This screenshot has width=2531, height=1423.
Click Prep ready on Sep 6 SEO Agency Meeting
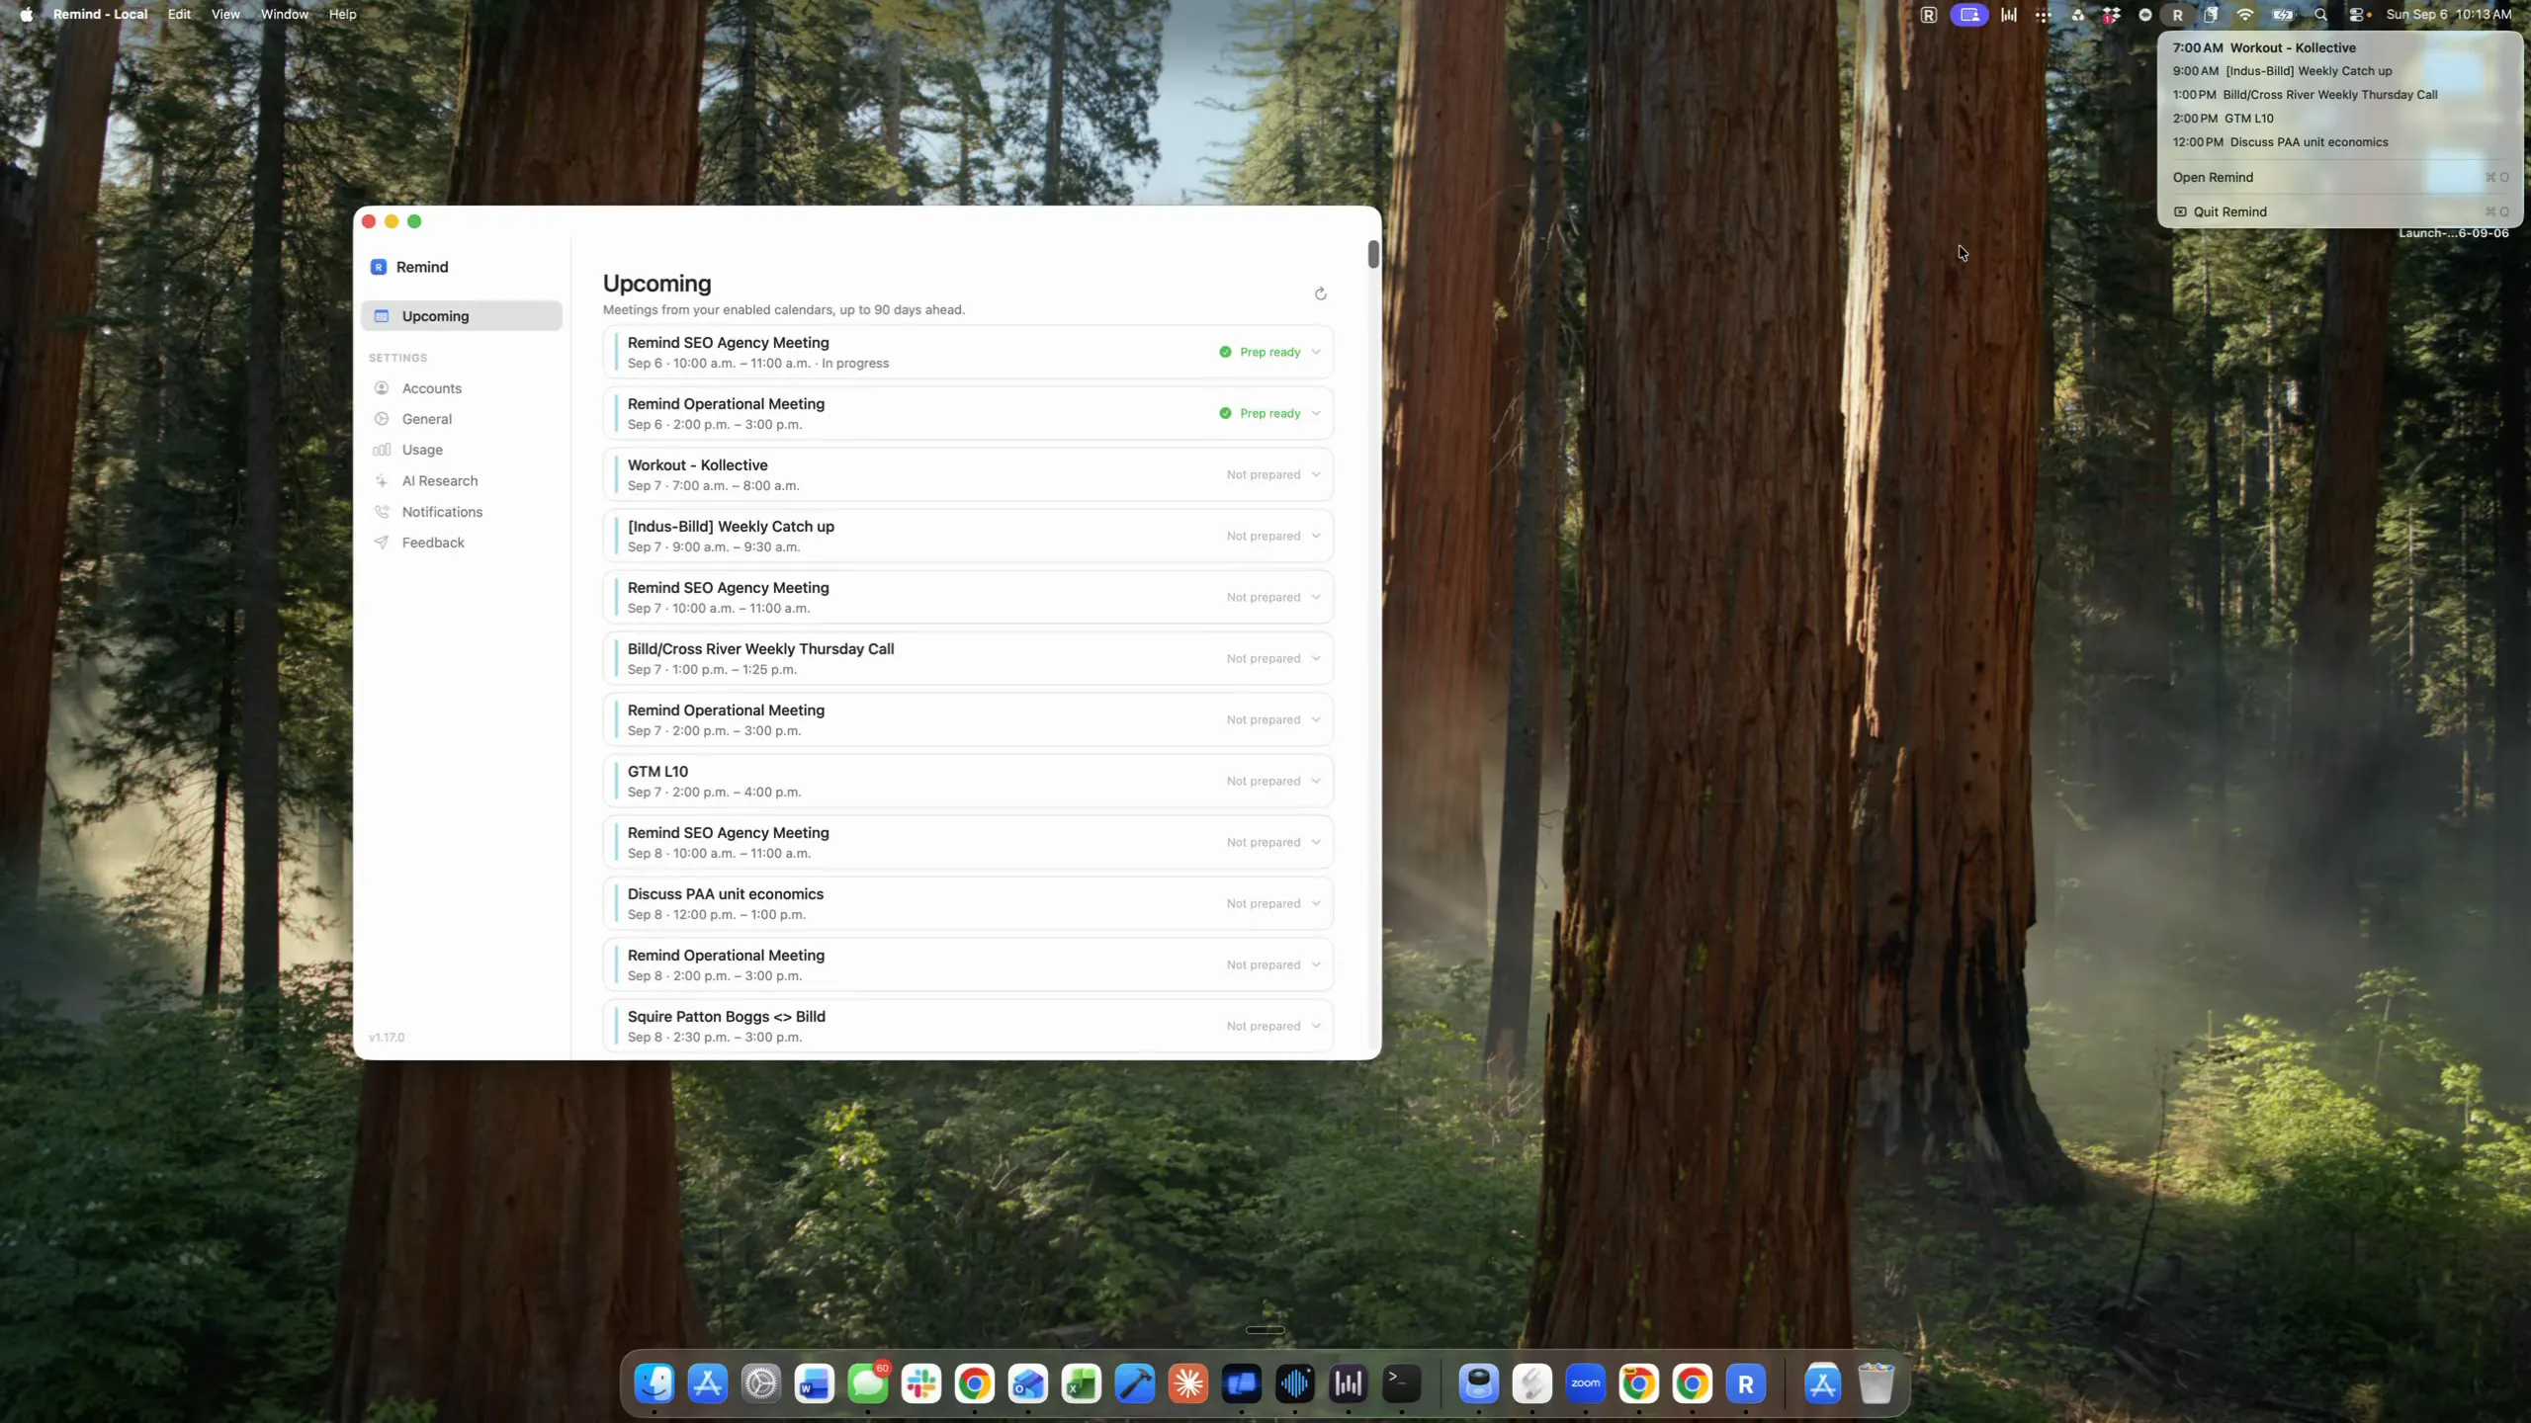(1261, 352)
